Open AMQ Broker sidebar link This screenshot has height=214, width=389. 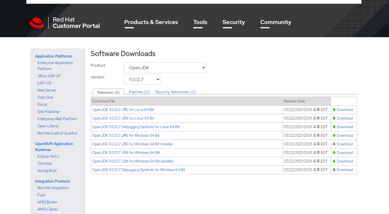pos(48,202)
